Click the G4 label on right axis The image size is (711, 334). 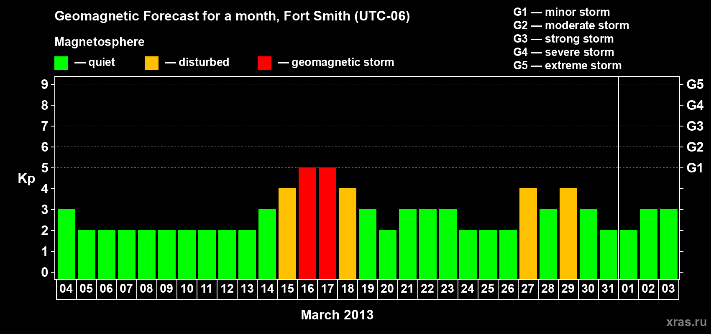click(x=695, y=105)
